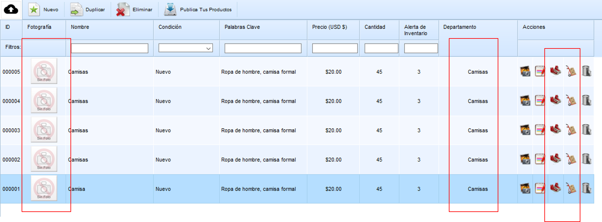Focus the Palabras Clave filter field

263,48
